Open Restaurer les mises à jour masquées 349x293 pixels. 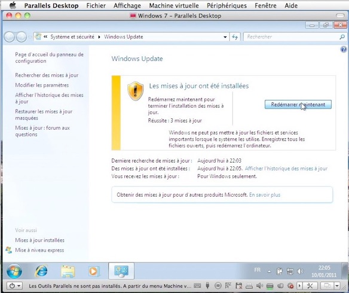(44, 115)
